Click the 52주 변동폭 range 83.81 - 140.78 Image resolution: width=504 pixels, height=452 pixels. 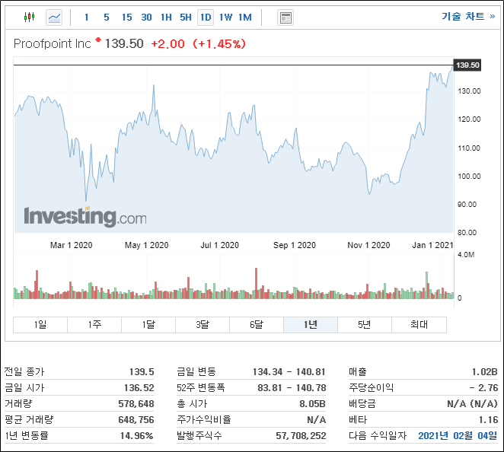[292, 388]
